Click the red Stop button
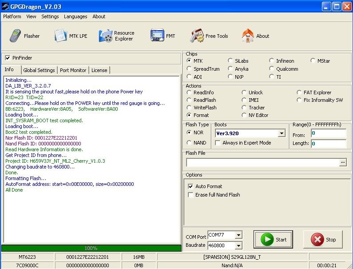Screen dimensions: 353x269 pos(323,239)
